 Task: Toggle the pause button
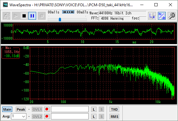32,16
